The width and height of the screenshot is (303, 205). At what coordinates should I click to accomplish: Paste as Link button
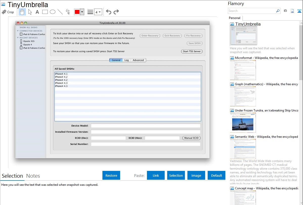pyautogui.click(x=156, y=175)
